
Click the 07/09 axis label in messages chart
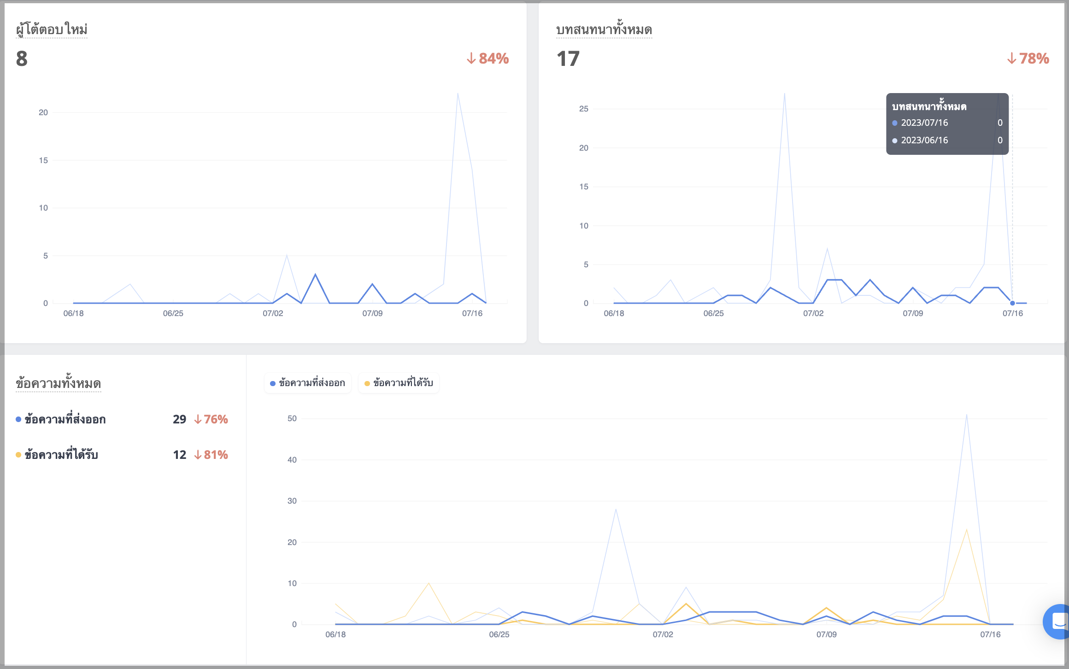827,634
